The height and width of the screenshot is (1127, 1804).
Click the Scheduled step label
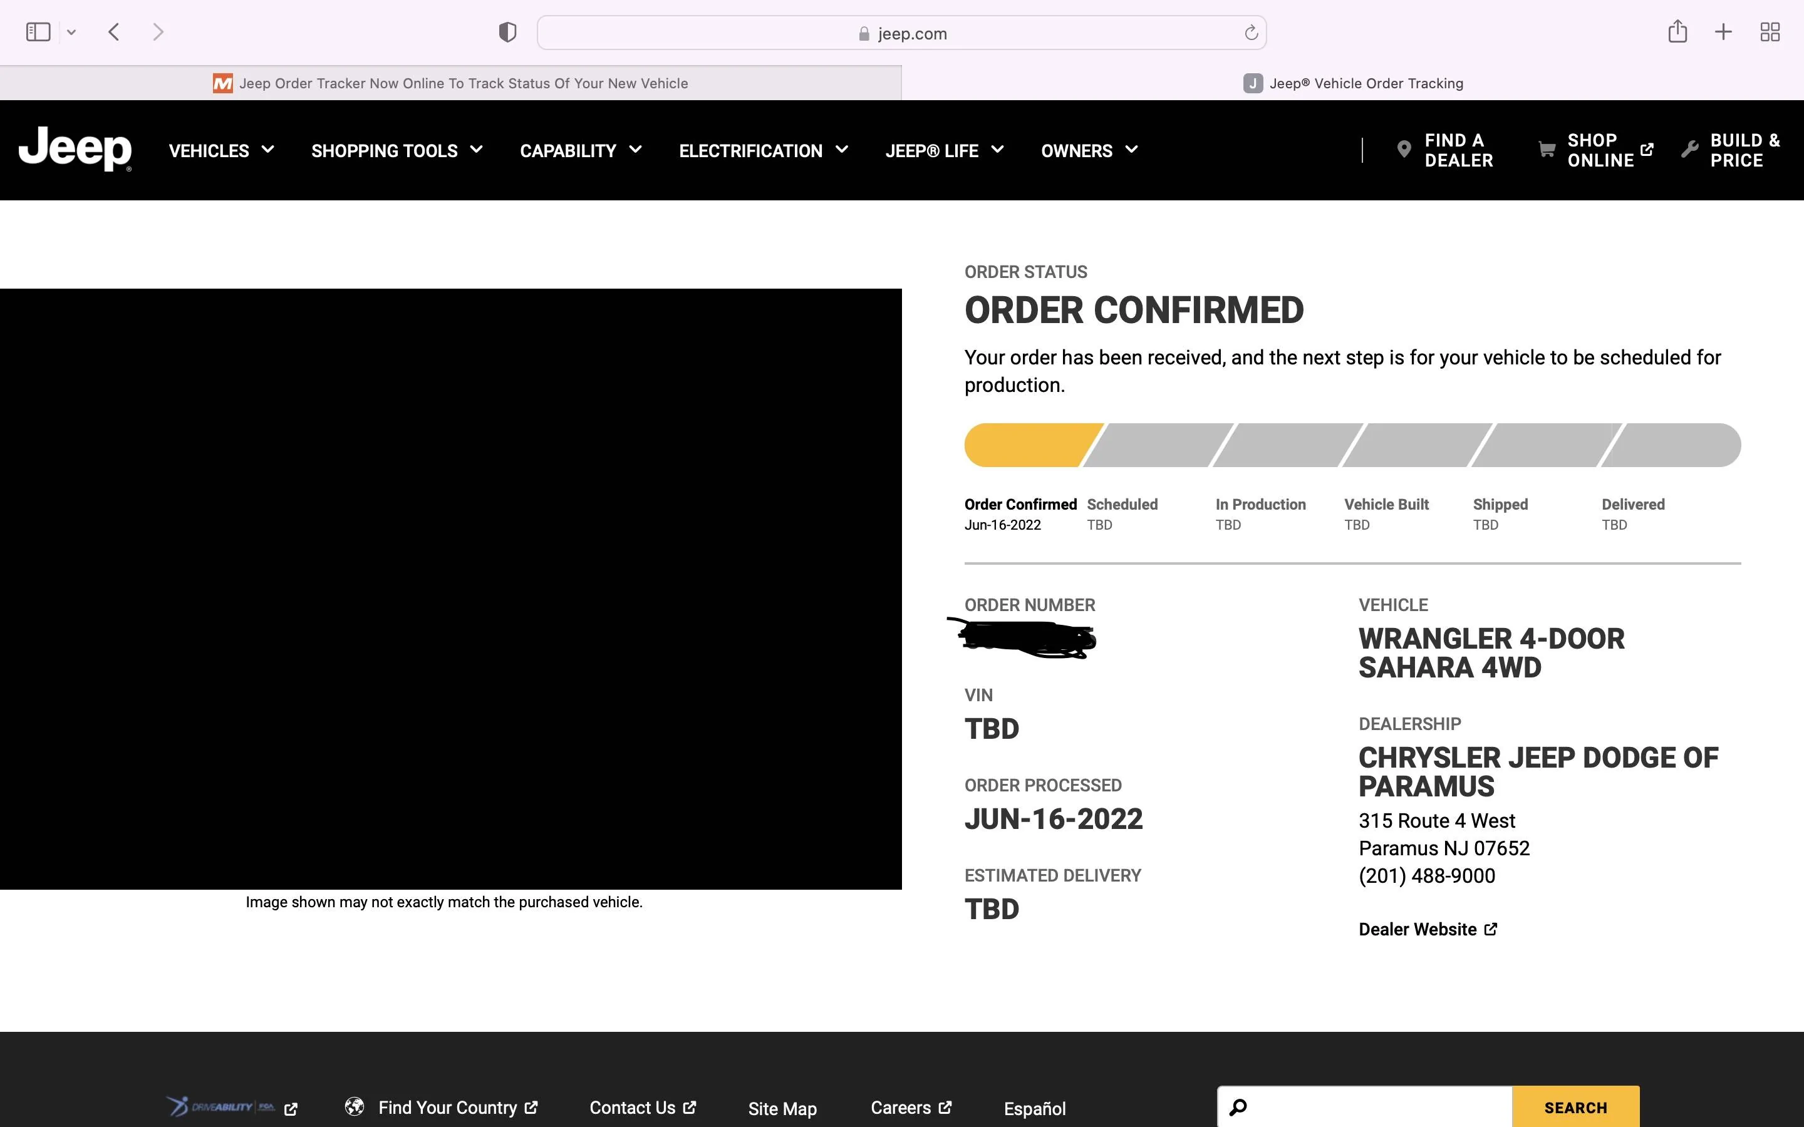[x=1122, y=505]
